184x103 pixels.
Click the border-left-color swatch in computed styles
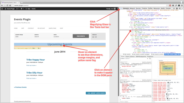point(167,94)
